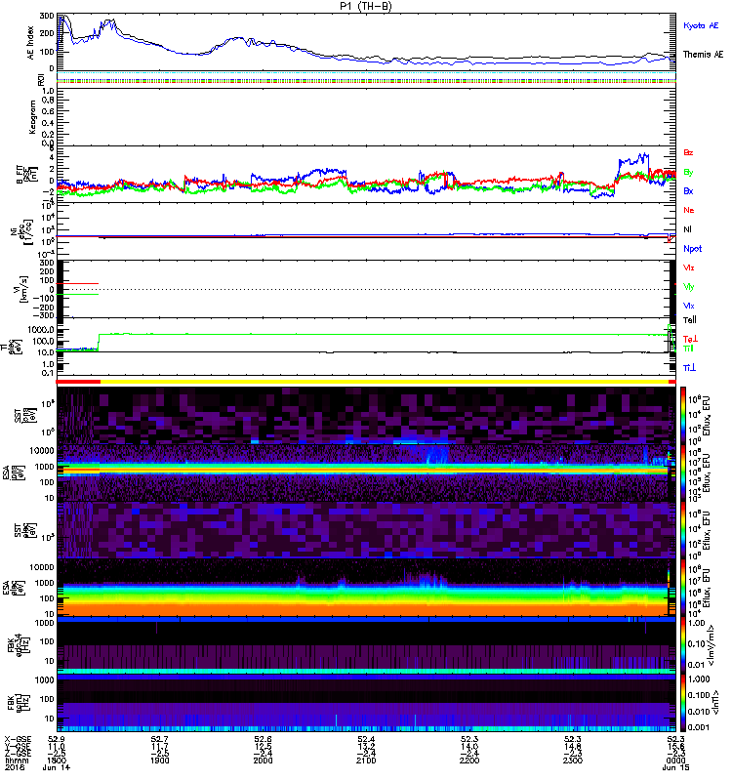Select the black Ni density legend label

point(687,229)
